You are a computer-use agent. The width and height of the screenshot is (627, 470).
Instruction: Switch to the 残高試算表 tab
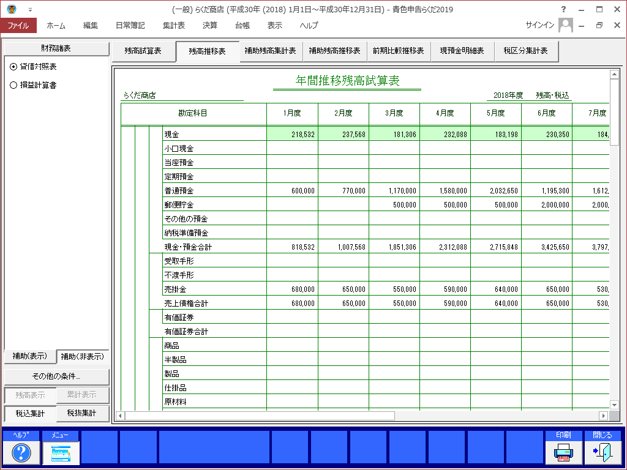[x=143, y=51]
